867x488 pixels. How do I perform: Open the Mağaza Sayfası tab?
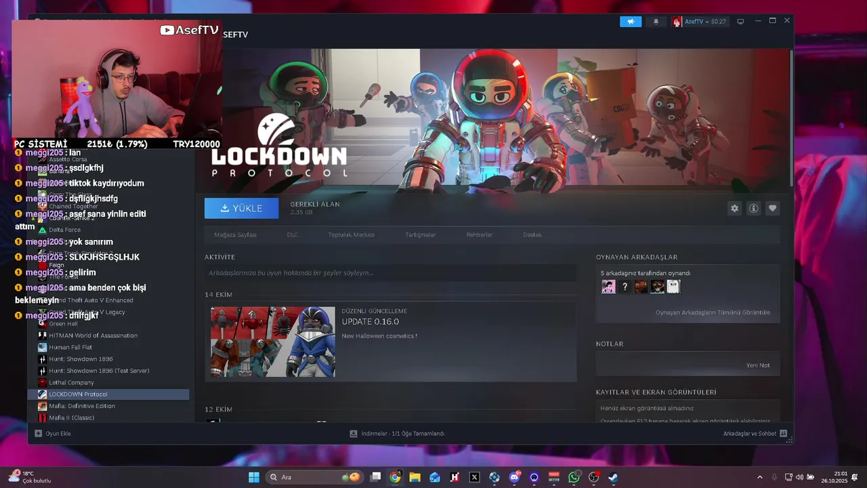click(235, 235)
